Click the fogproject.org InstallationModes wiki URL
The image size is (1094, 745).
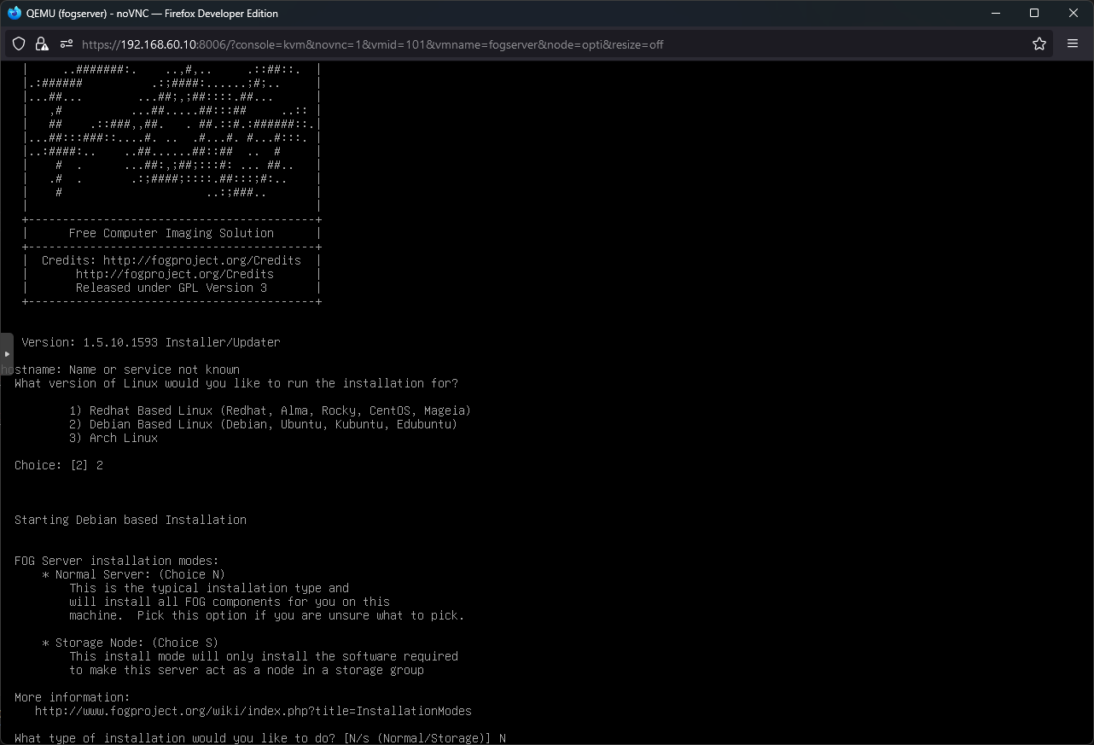[253, 711]
